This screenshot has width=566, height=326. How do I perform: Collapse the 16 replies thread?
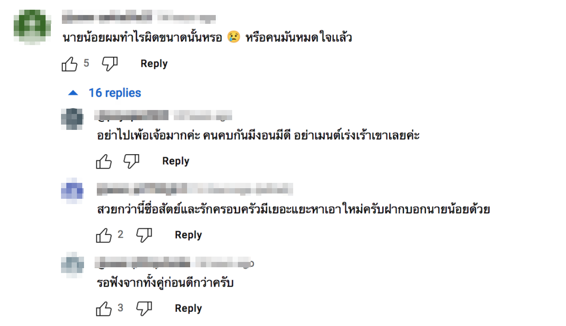coord(115,93)
